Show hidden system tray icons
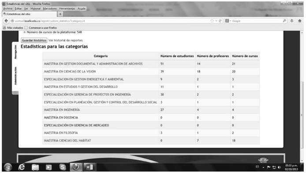 click(263, 168)
